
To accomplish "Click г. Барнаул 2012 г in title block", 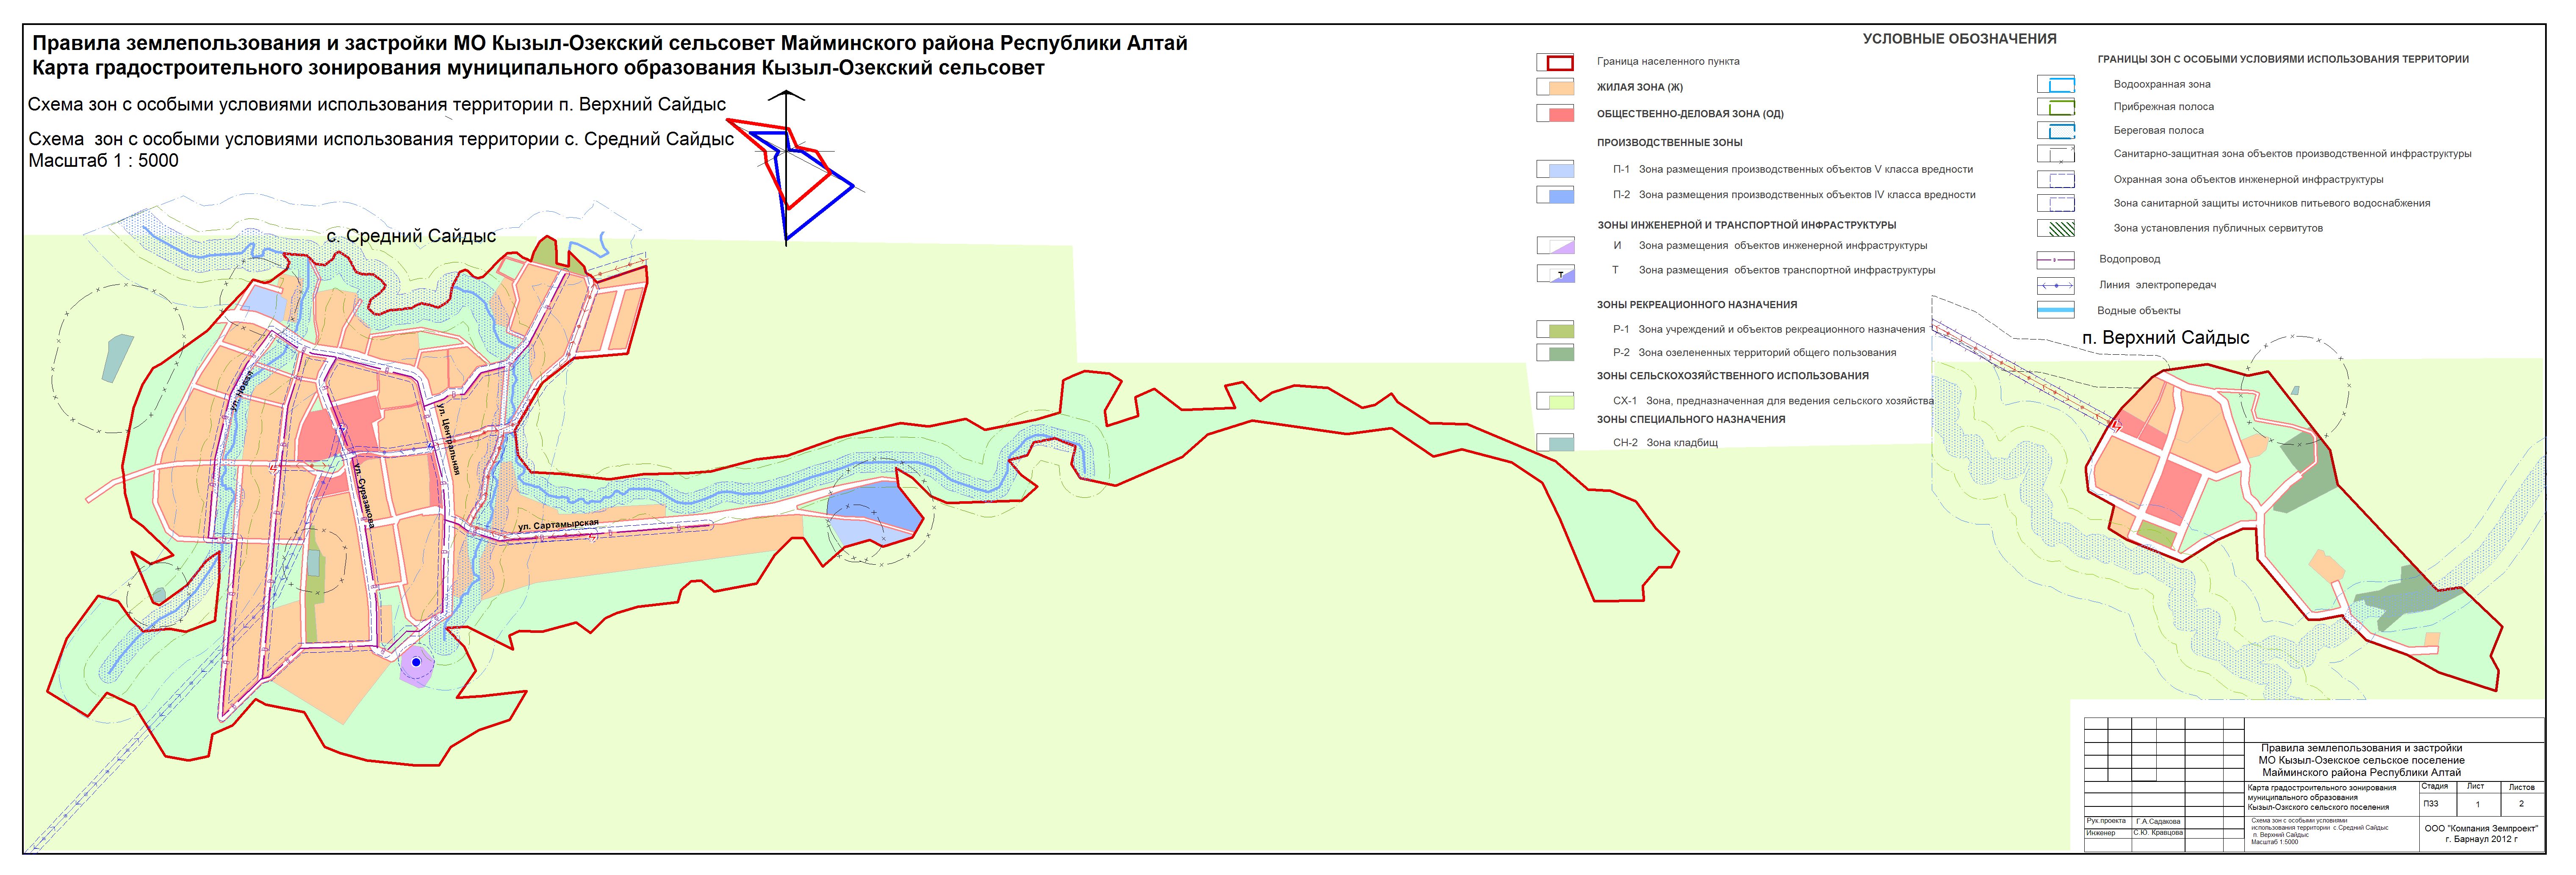I will pyautogui.click(x=2481, y=839).
